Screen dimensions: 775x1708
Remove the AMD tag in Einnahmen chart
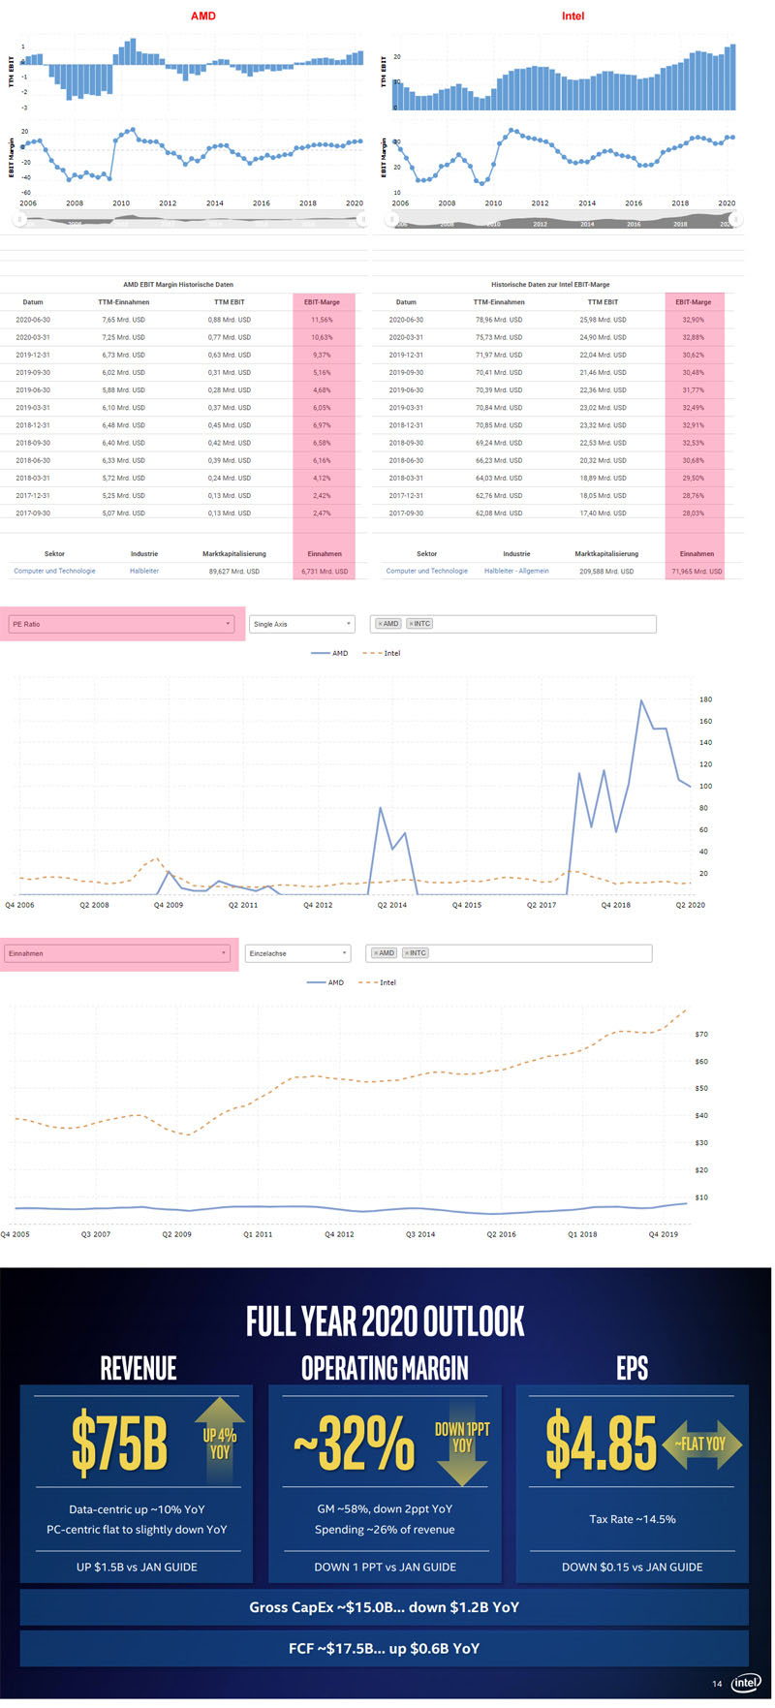point(376,953)
